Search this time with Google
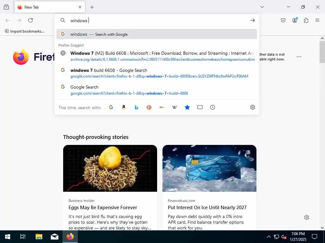Image resolution: width=325 pixels, height=243 pixels. tap(111, 107)
